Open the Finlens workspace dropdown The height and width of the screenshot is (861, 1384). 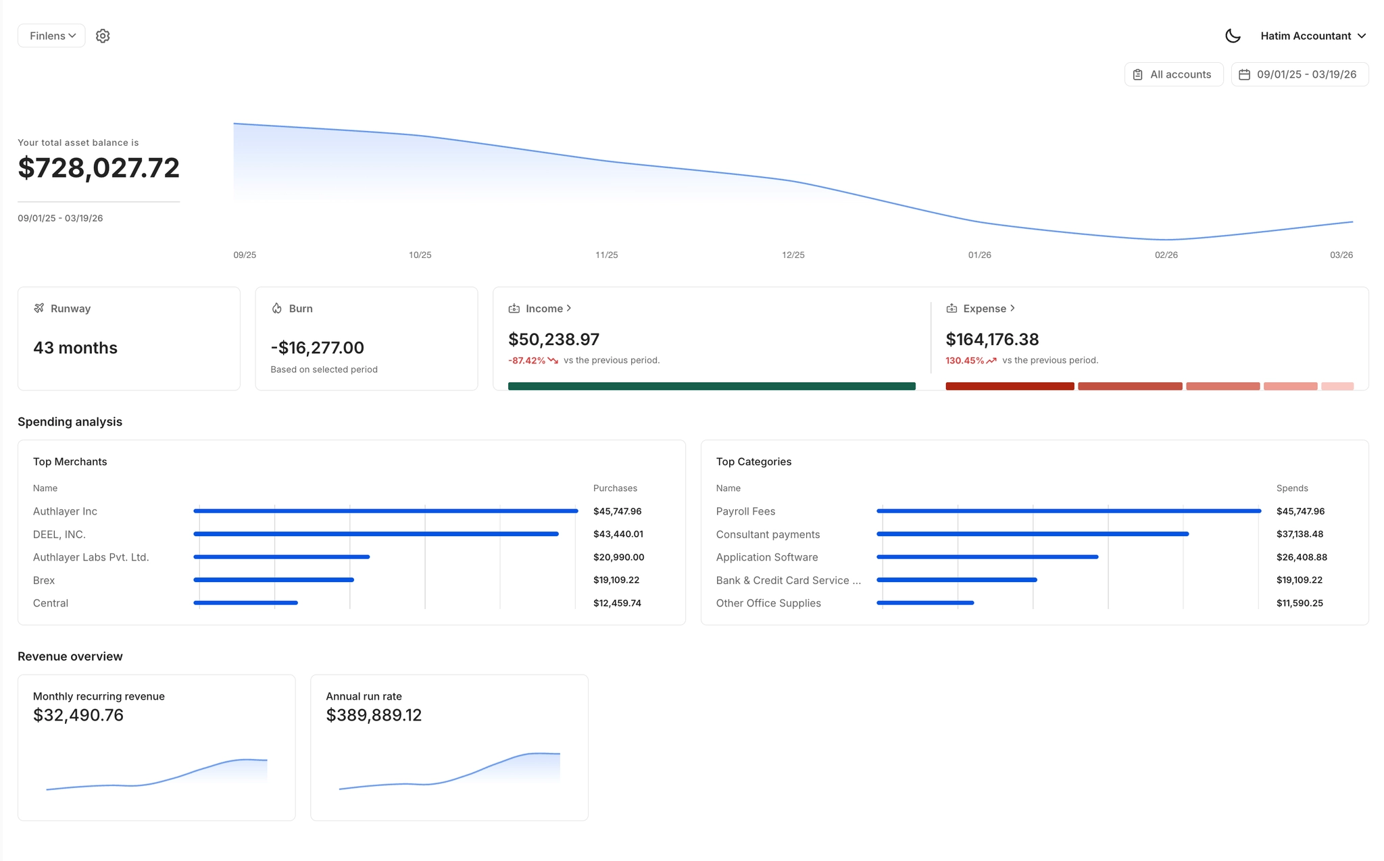tap(51, 36)
